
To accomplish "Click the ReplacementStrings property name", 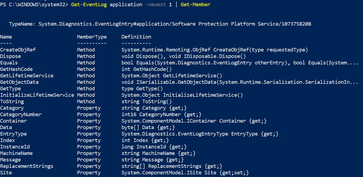I will point(27,166).
